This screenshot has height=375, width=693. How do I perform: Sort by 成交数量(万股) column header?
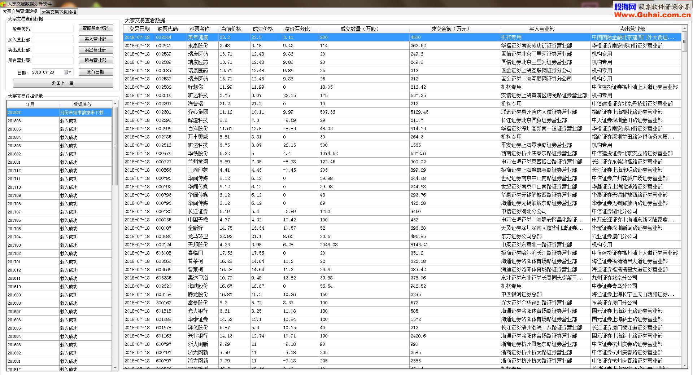tap(364, 29)
